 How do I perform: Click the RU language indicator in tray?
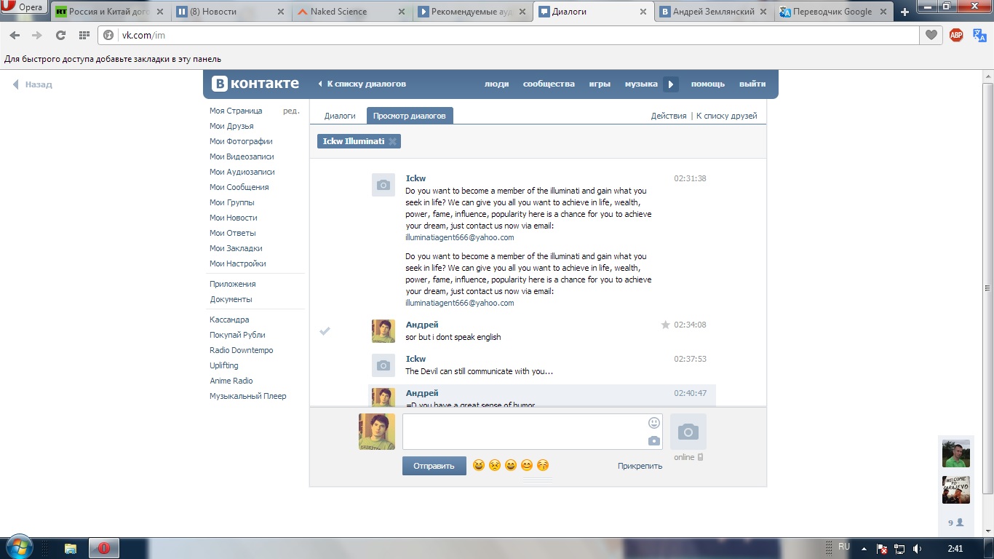tap(844, 546)
